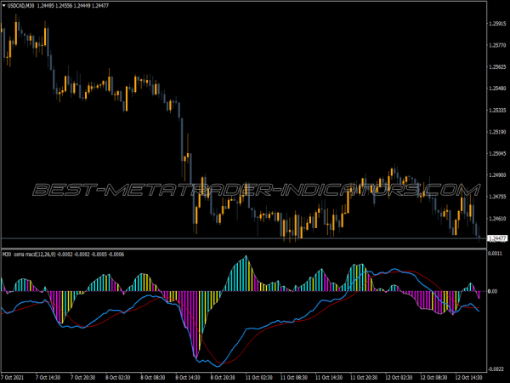This screenshot has width=510, height=383.
Task: Click the 7 Oct 20:30 time label
Action: pos(83,377)
